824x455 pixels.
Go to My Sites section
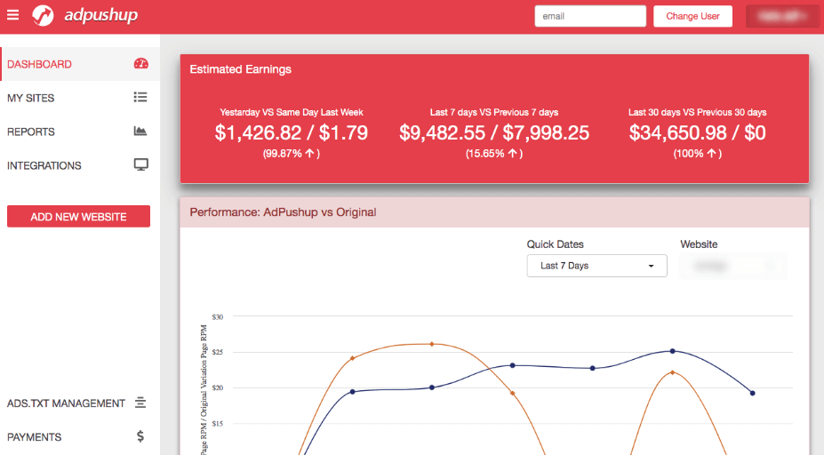point(31,98)
